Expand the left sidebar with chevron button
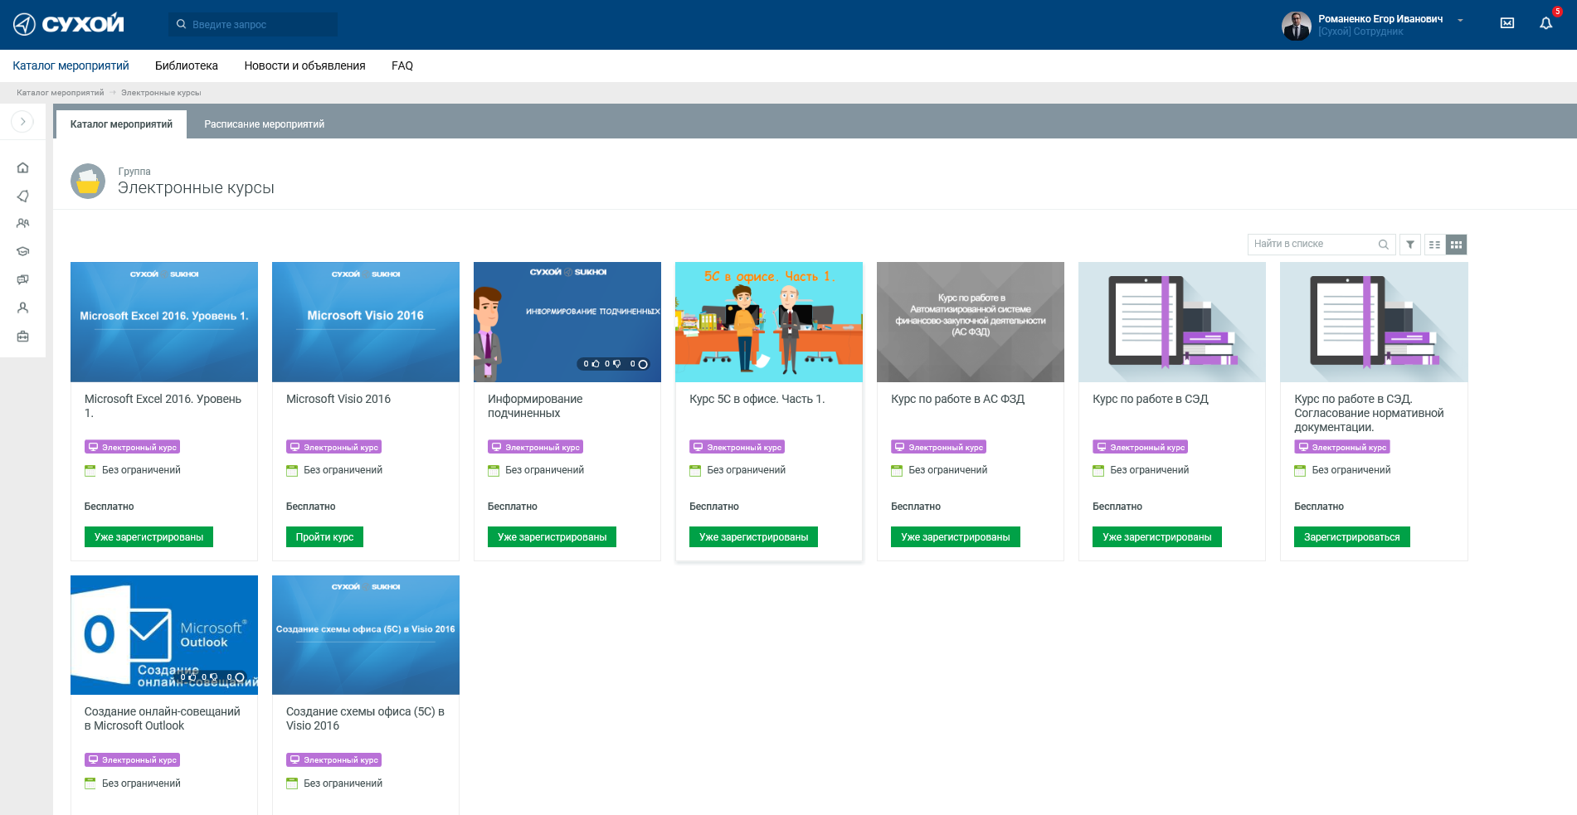The height and width of the screenshot is (815, 1577). (x=22, y=122)
